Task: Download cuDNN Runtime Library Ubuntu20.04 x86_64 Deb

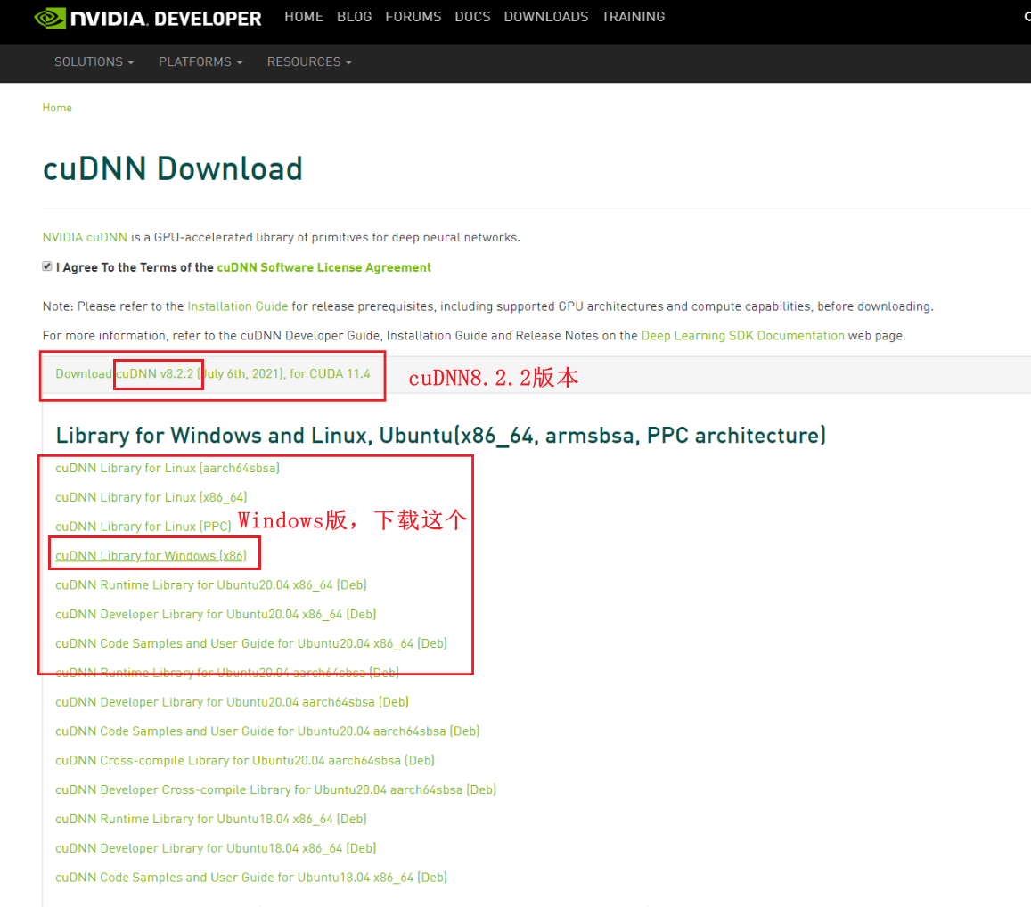Action: (x=211, y=585)
